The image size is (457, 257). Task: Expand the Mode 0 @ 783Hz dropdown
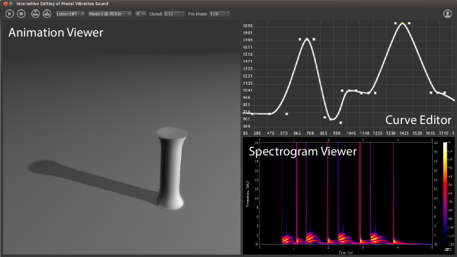(110, 14)
